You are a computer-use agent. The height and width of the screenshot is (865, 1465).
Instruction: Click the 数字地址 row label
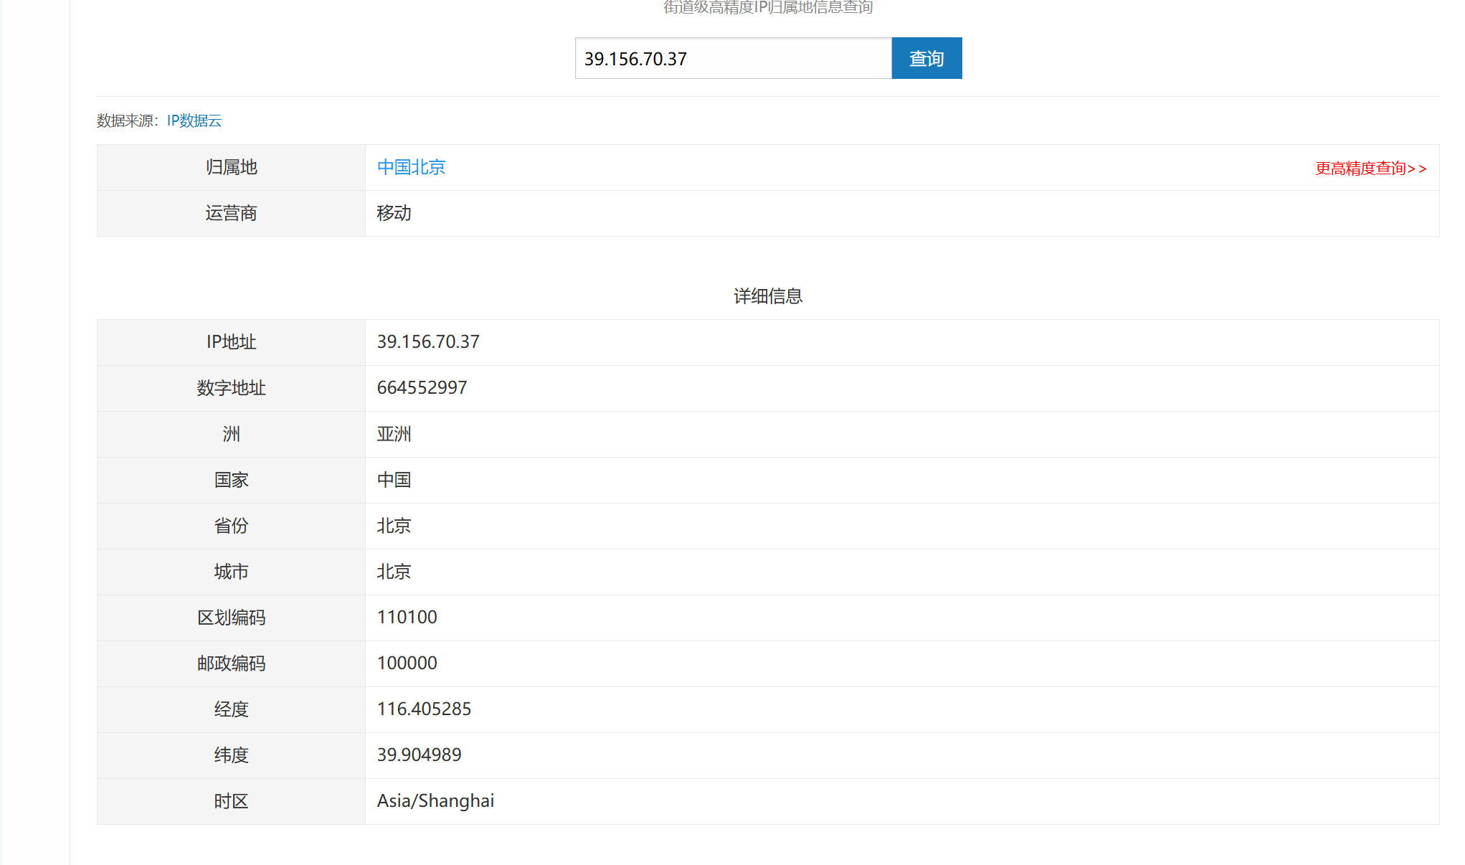tap(231, 388)
